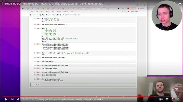Click the video title text
This screenshot has height=102, width=183.
pos(53,4)
